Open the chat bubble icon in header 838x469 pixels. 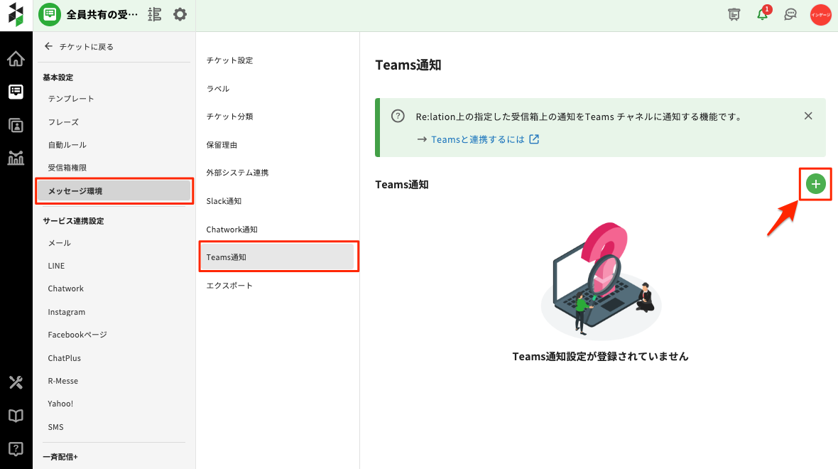point(790,14)
